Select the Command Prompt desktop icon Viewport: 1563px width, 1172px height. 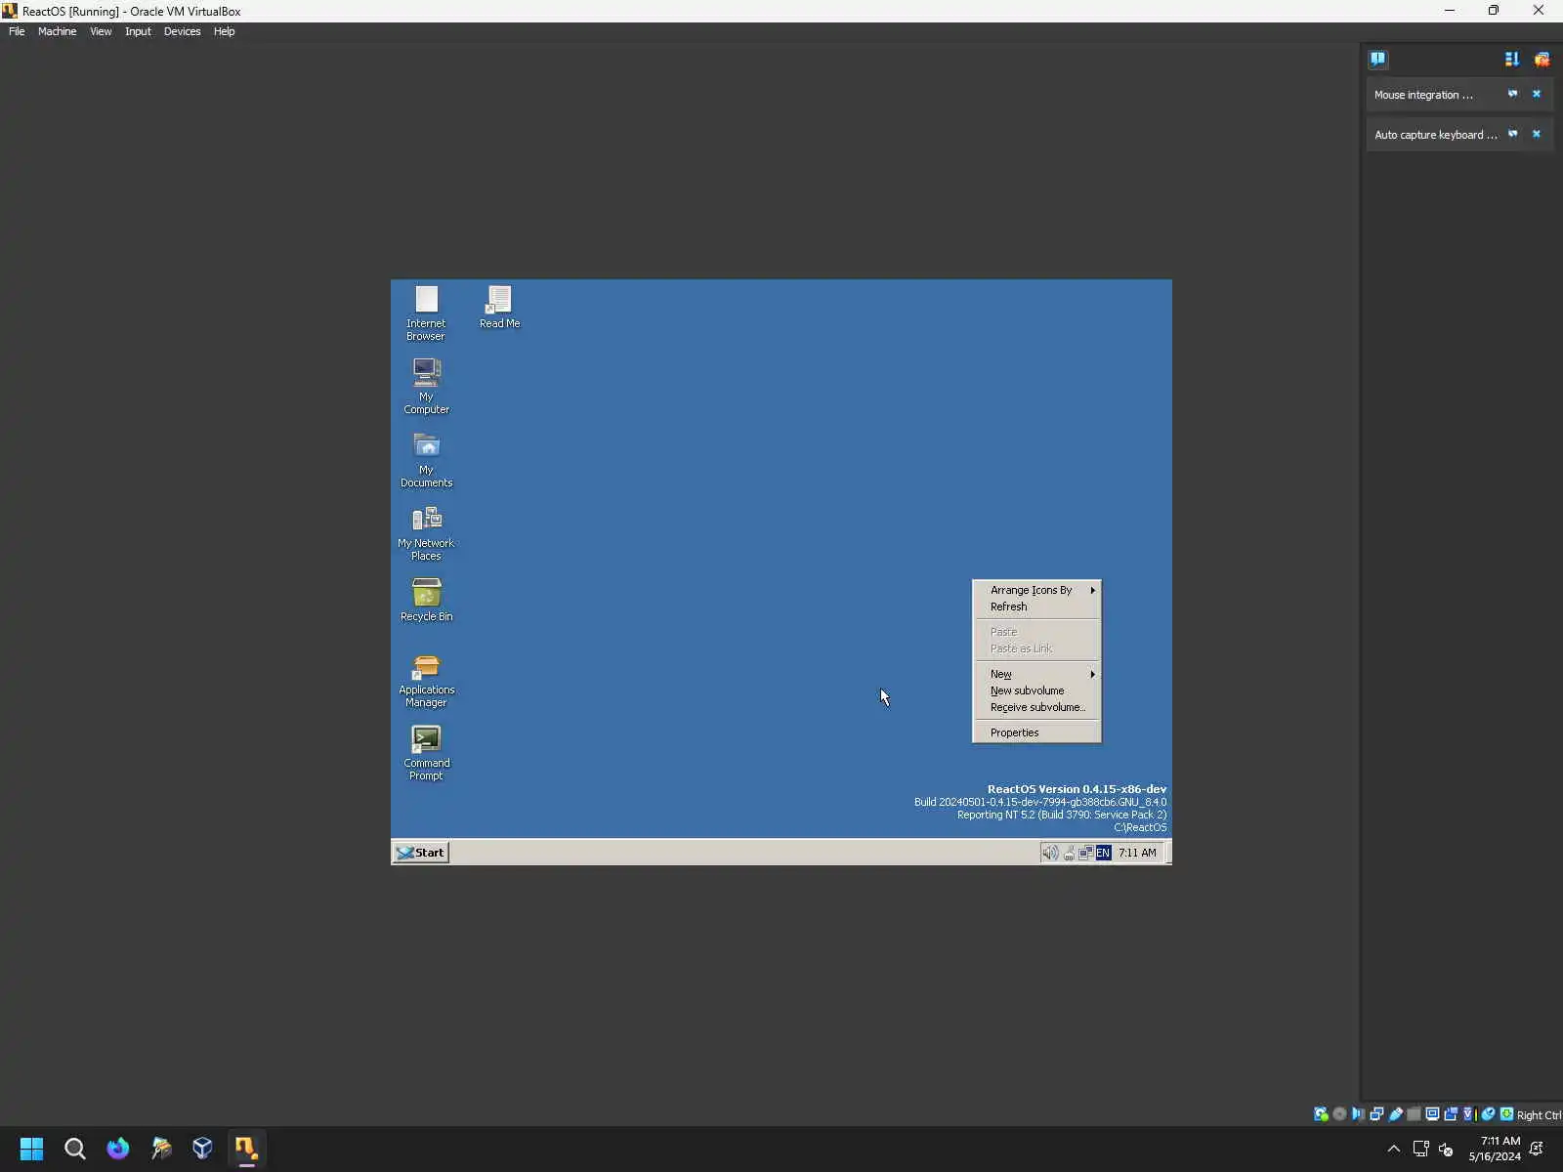point(426,752)
